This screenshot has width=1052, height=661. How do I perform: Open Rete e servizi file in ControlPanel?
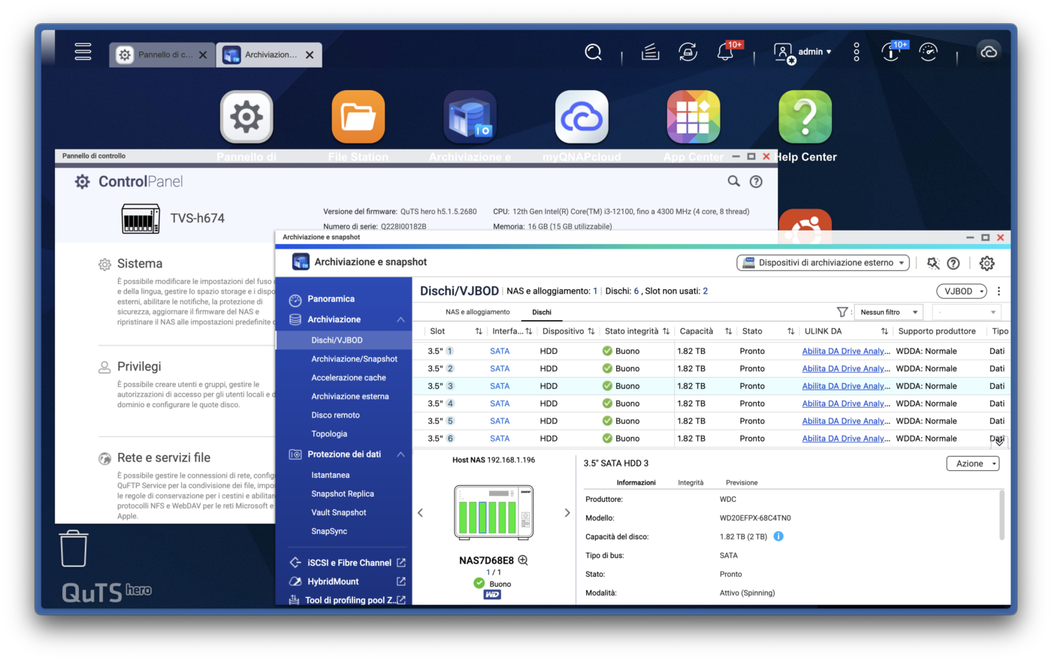(x=164, y=457)
